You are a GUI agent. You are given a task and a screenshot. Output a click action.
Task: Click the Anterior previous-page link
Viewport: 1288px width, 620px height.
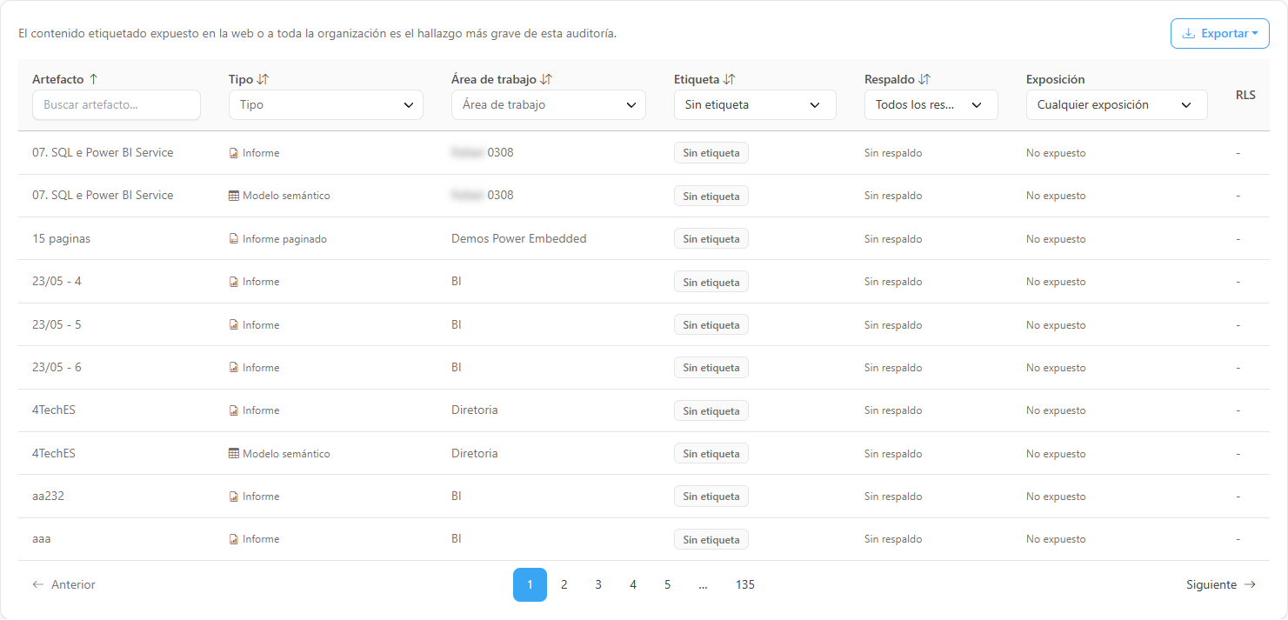tap(64, 585)
